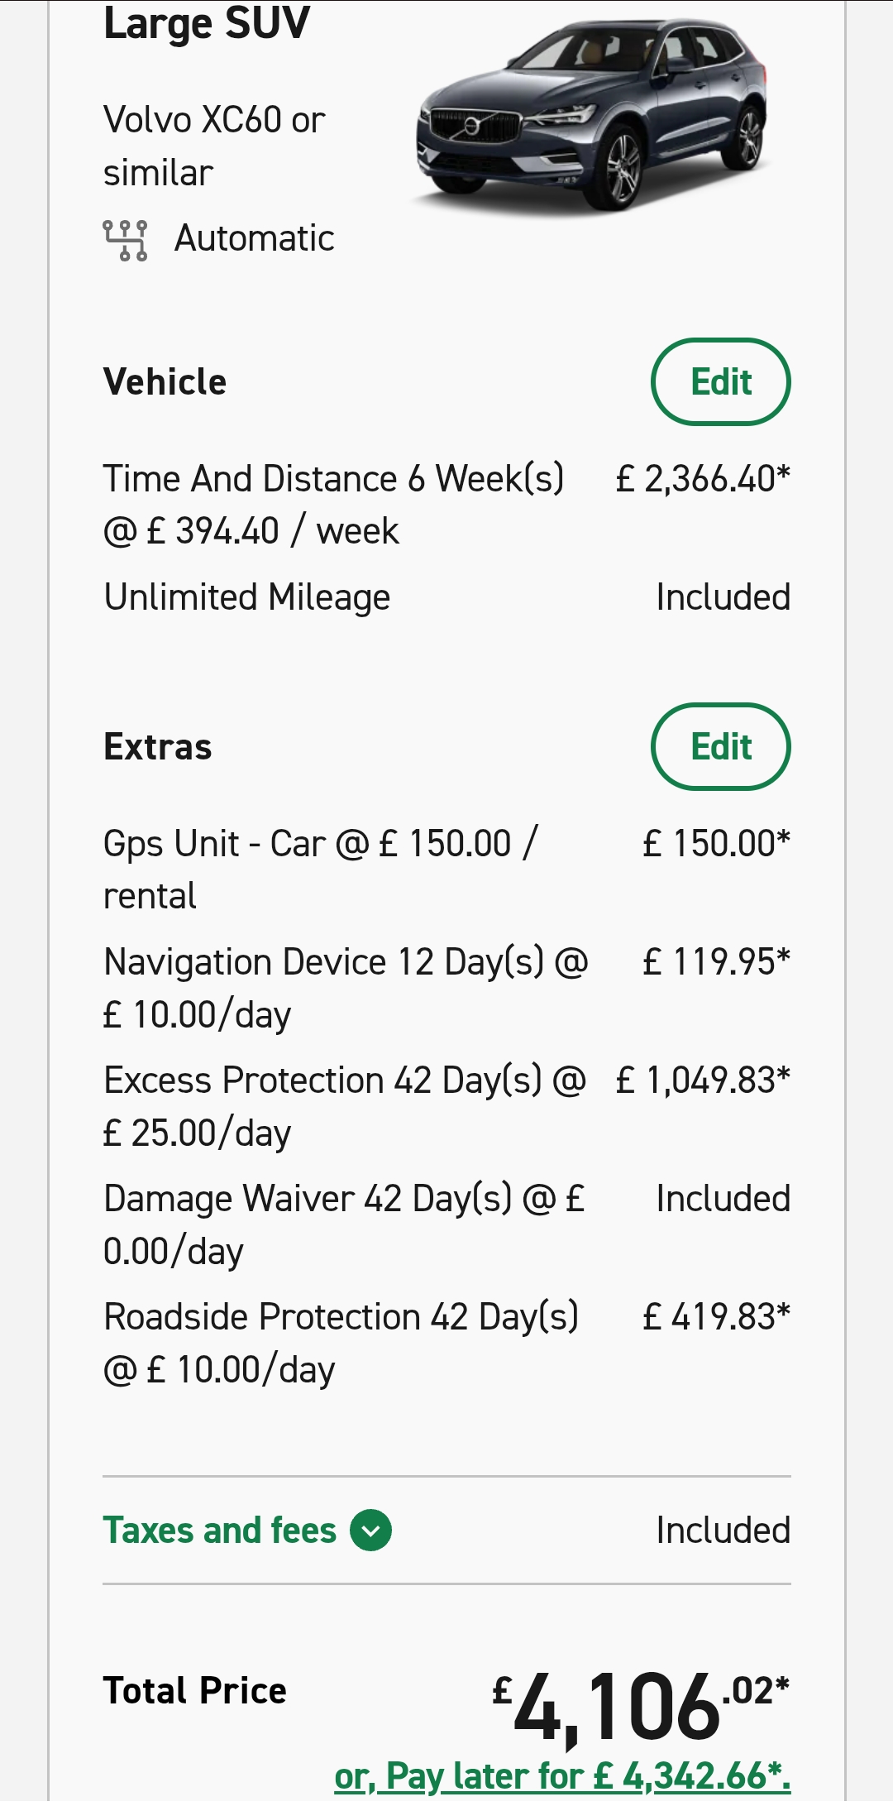Click the Edit button next to Vehicle
This screenshot has width=893, height=1811.
tap(721, 382)
